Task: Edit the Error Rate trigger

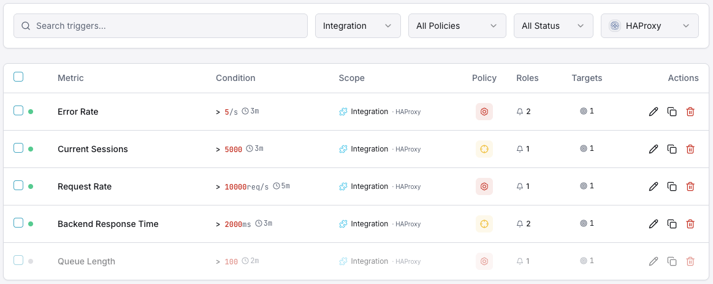Action: click(x=654, y=112)
